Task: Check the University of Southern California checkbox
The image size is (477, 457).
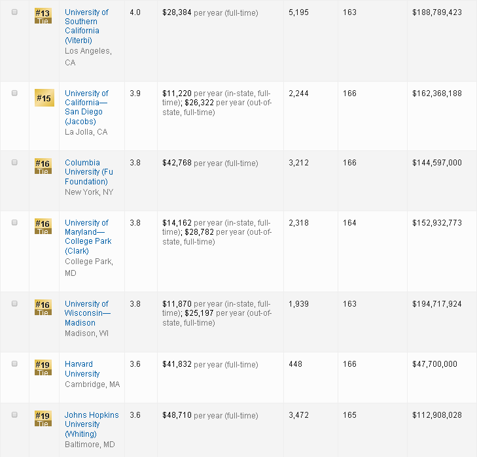Action: (x=14, y=12)
